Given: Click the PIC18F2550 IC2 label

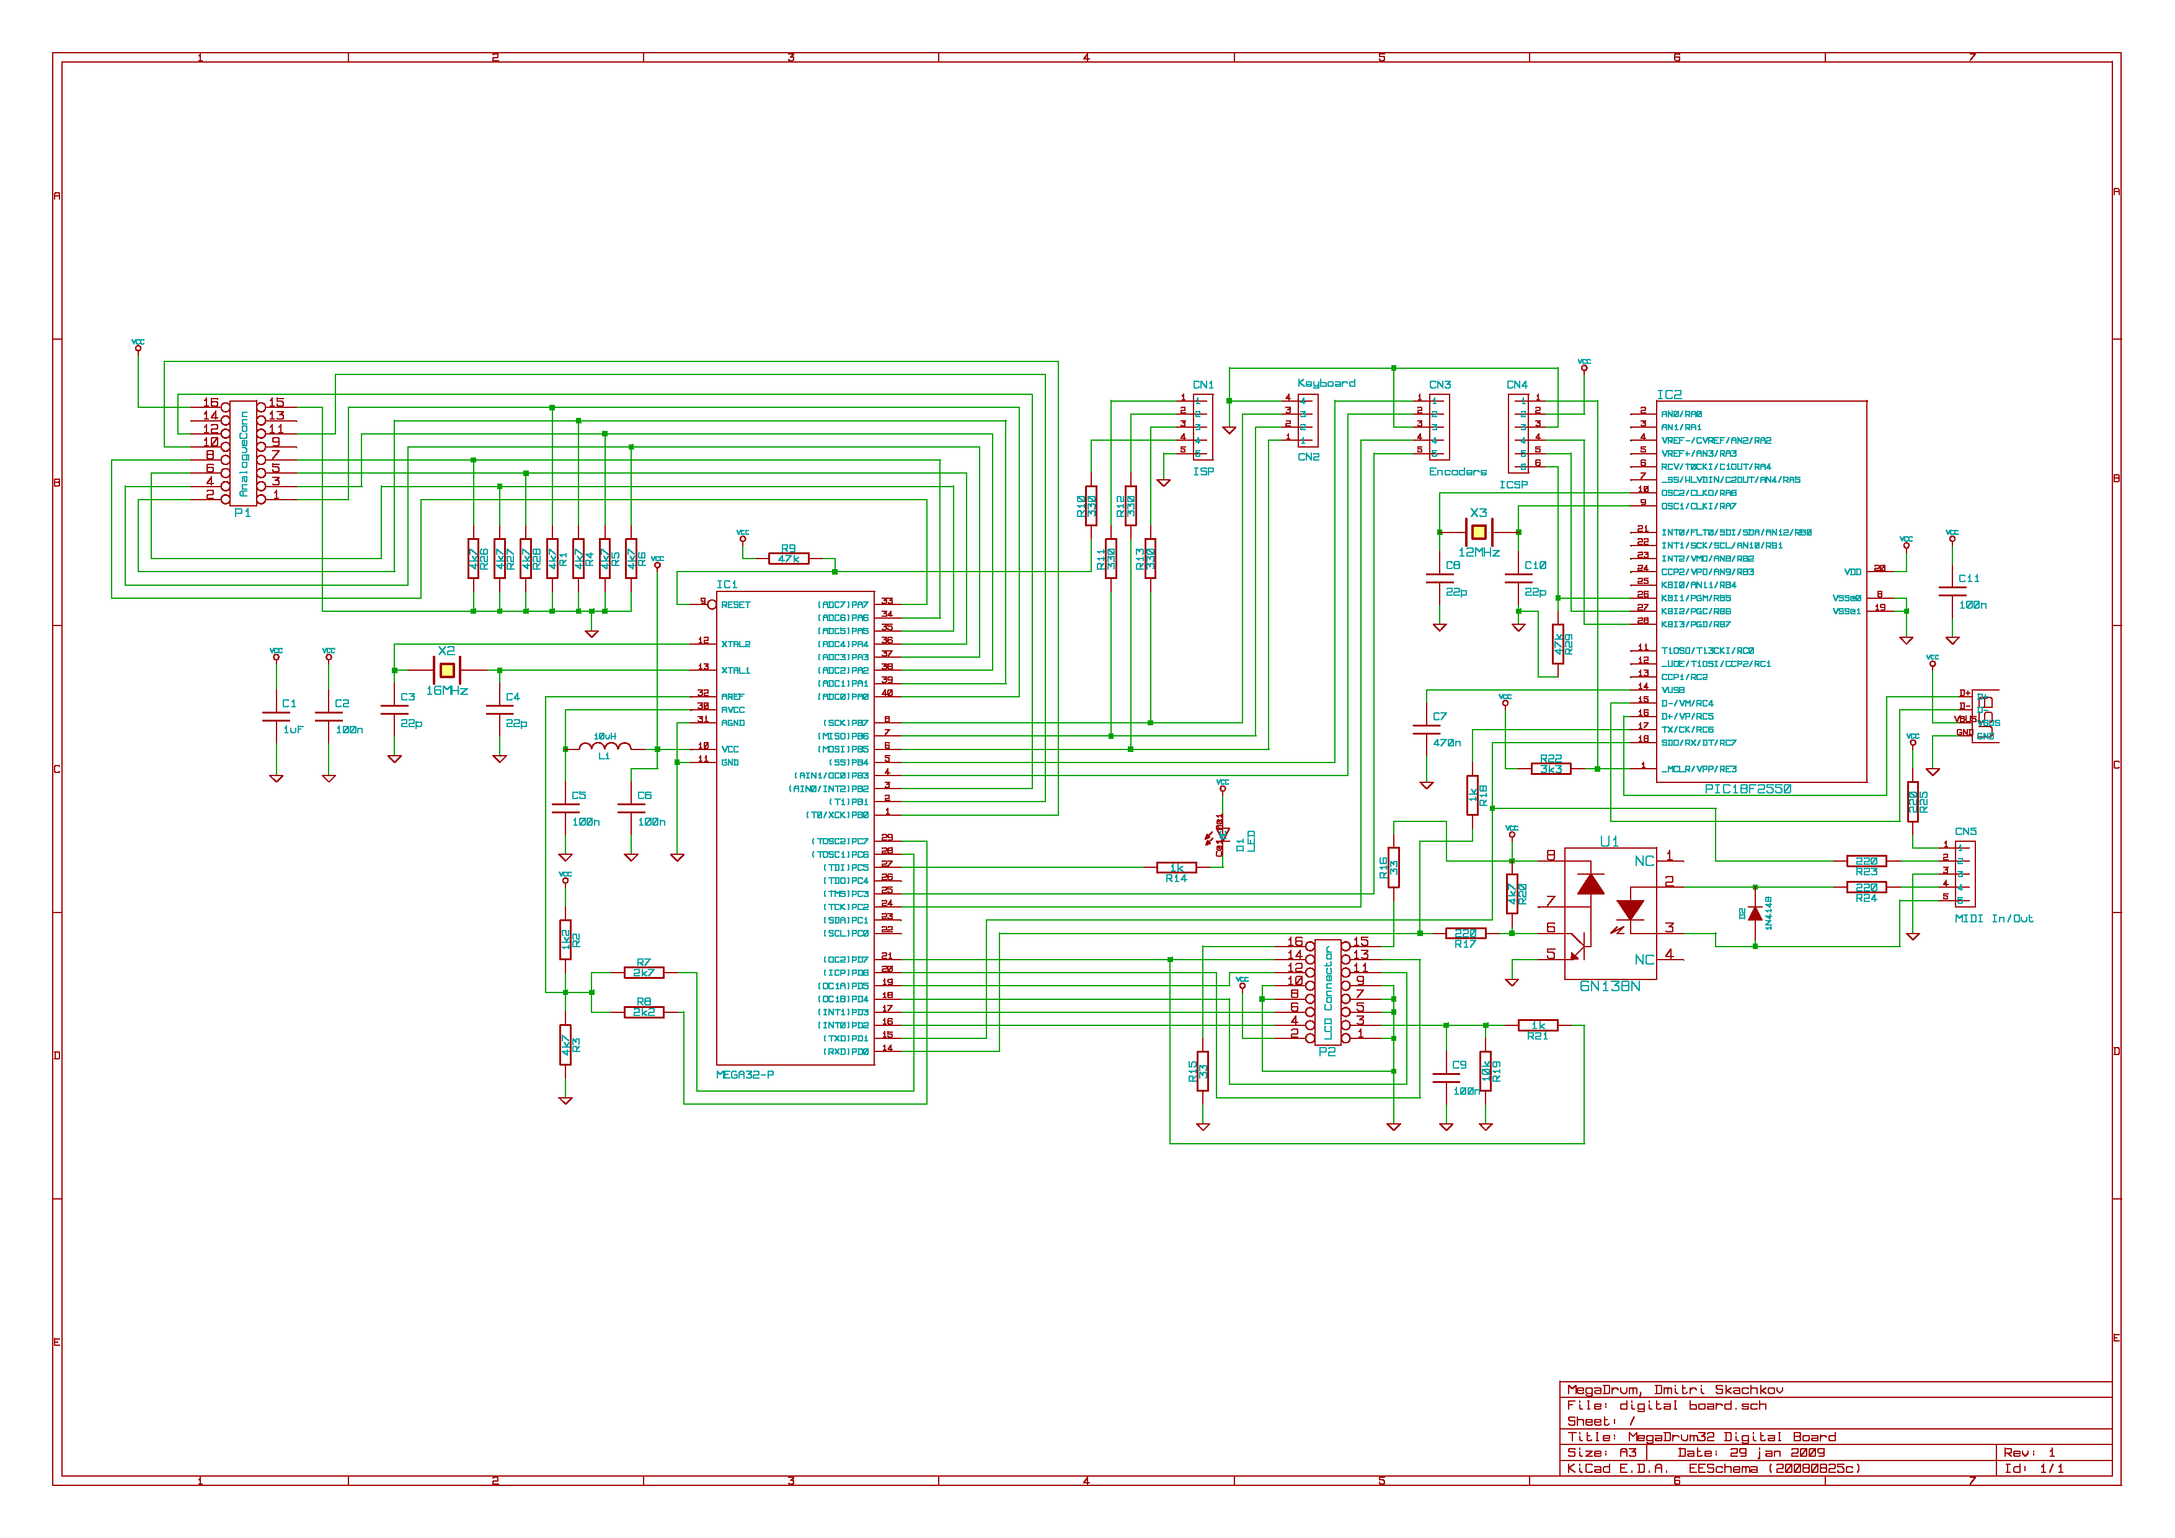Looking at the screenshot, I should (1748, 789).
